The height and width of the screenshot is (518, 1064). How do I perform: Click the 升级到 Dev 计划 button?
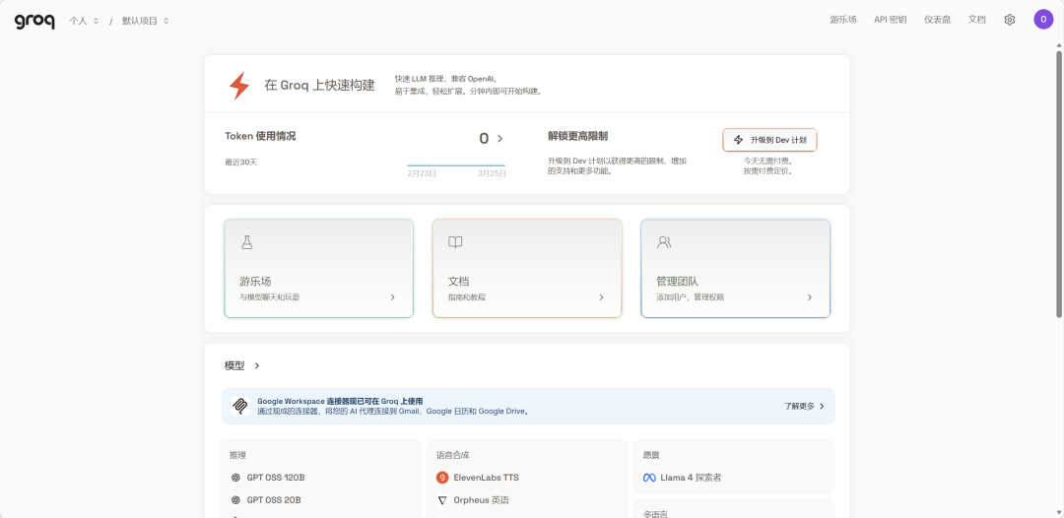[769, 140]
